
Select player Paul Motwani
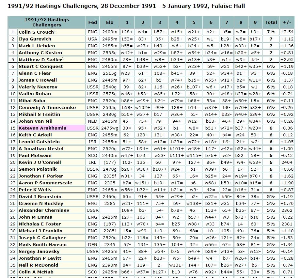point(35,155)
